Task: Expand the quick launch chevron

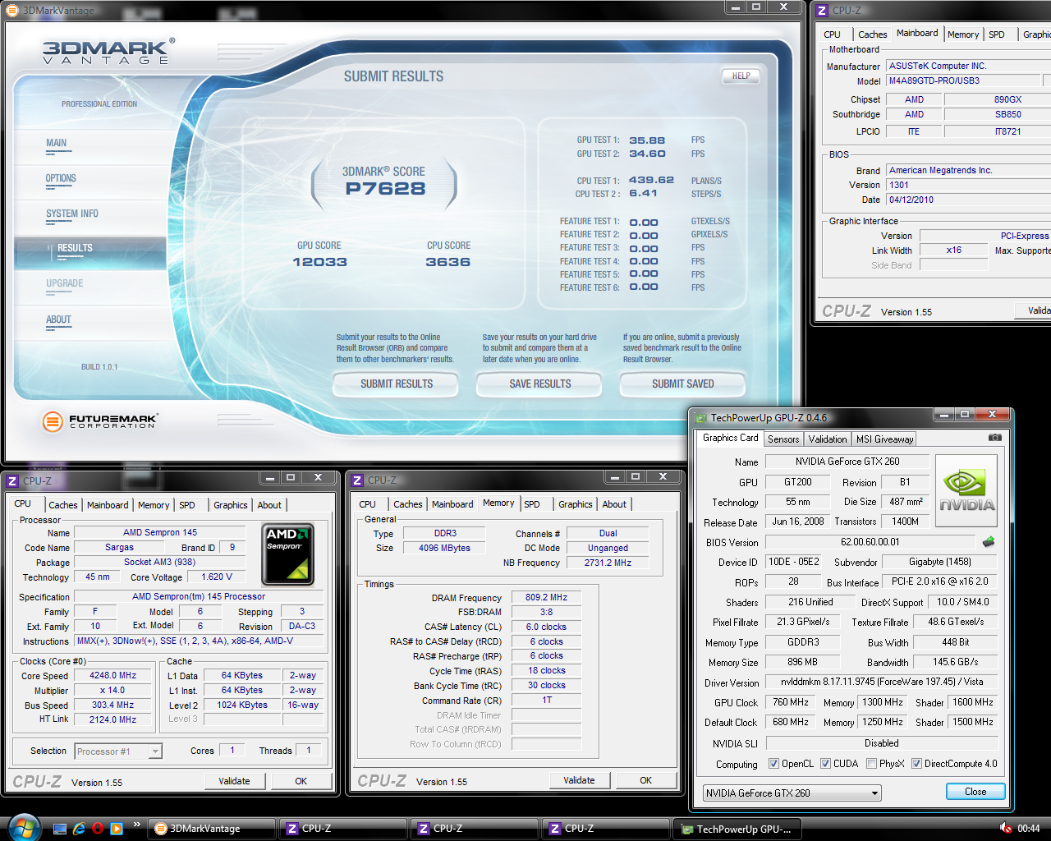Action: coord(136,824)
